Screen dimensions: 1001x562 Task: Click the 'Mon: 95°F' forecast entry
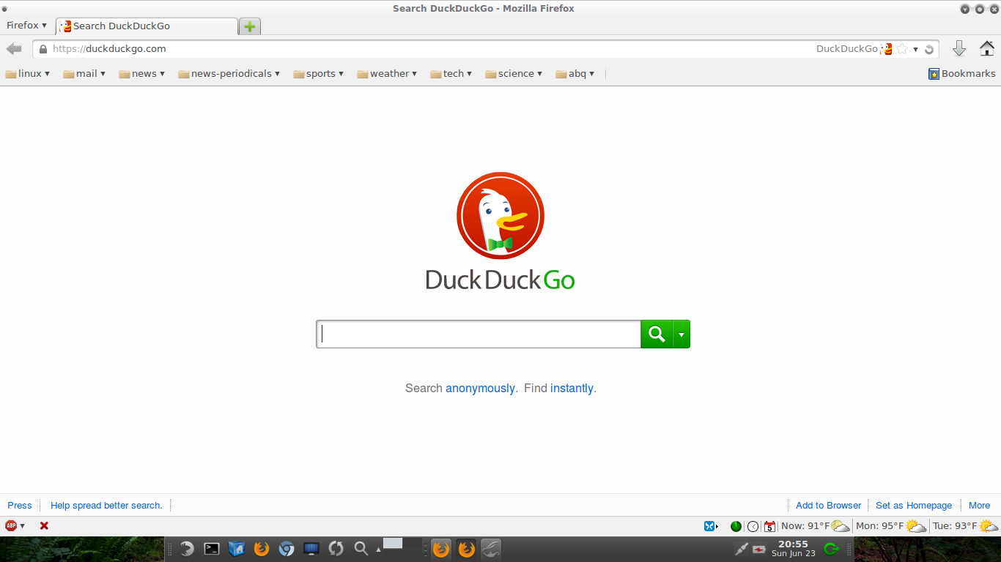pos(891,526)
